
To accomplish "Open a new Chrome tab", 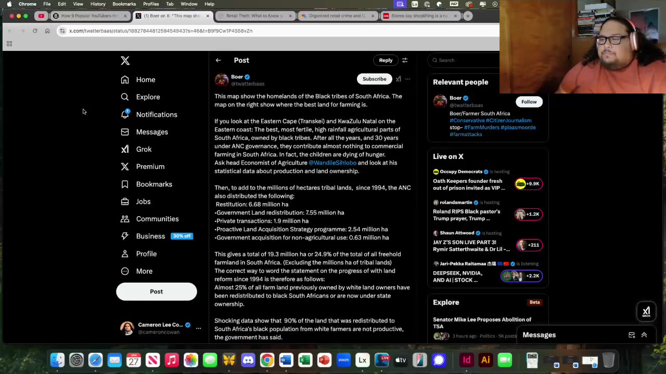I will click(468, 16).
